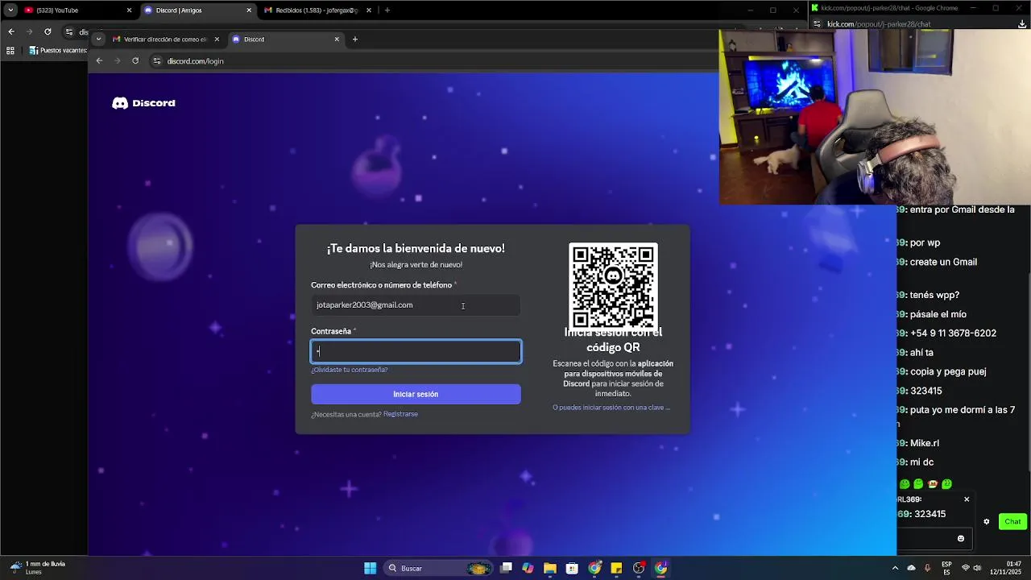Close the Discord | Amigos tab
The image size is (1031, 580).
coord(249,10)
